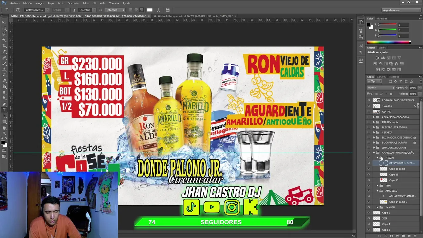The height and width of the screenshot is (238, 423).
Task: Expand the ELECTRO LIT REDBULL group
Action: click(x=374, y=127)
